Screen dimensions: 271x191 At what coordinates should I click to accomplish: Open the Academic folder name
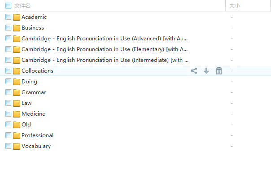[x=34, y=17]
